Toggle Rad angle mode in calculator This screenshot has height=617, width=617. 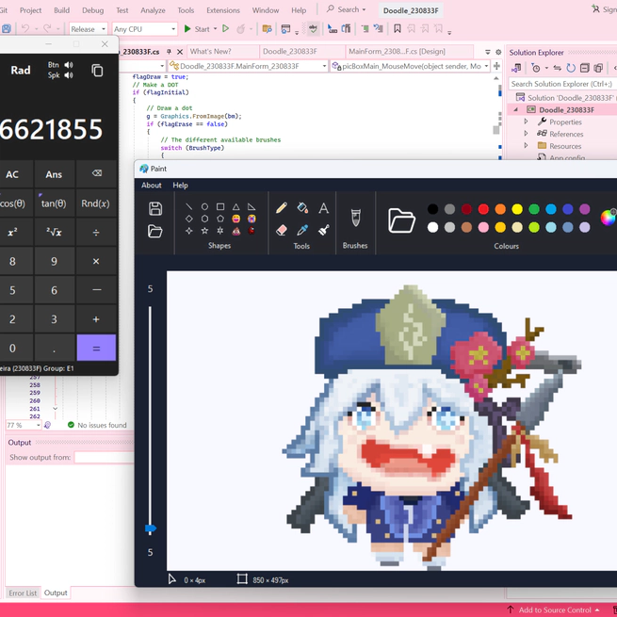pos(21,70)
